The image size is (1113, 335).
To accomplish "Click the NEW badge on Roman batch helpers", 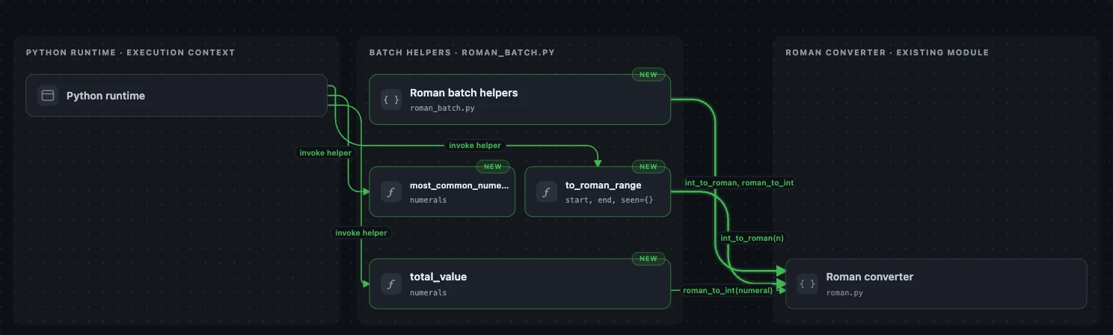I will 649,75.
